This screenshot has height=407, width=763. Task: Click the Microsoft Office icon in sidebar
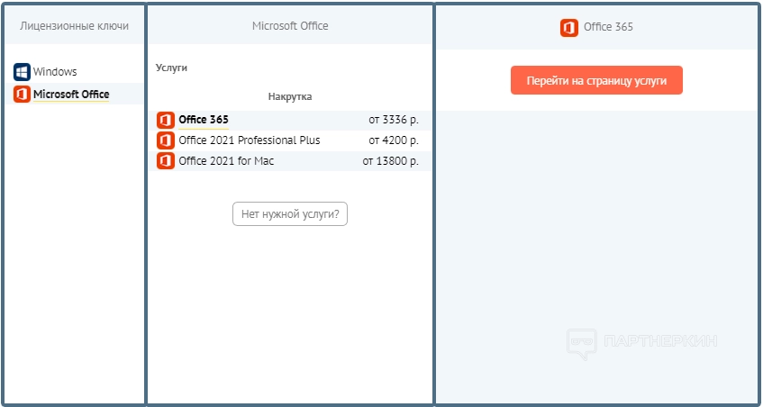22,94
